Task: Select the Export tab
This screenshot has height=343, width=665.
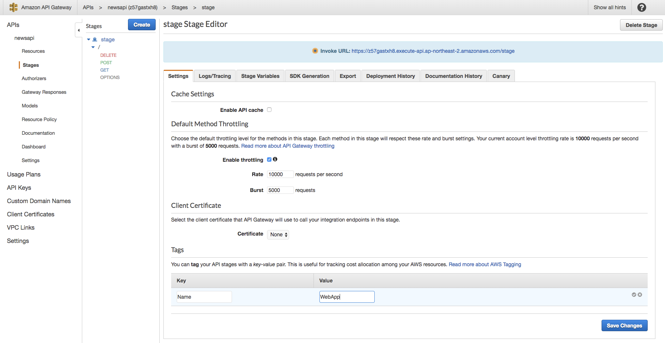Action: click(x=348, y=76)
